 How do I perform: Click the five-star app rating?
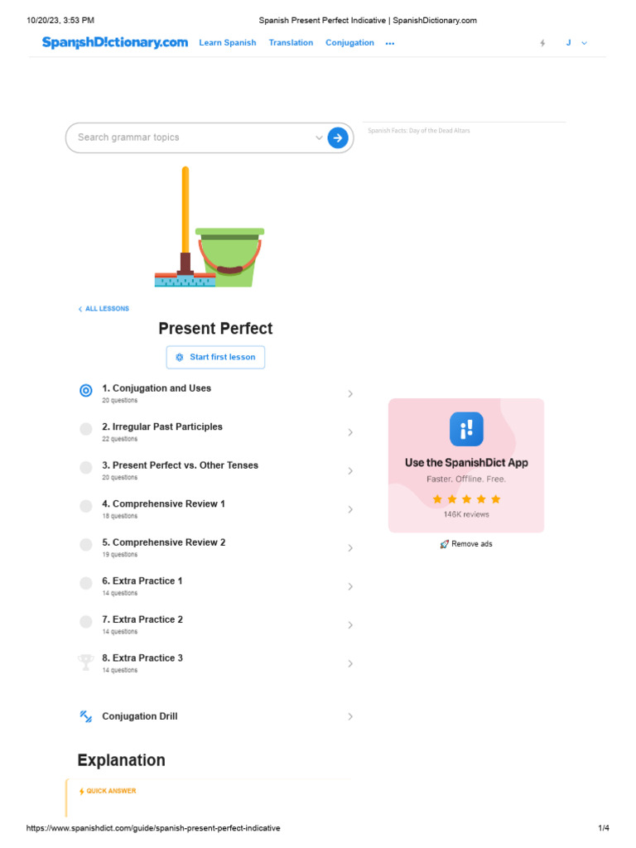point(466,499)
